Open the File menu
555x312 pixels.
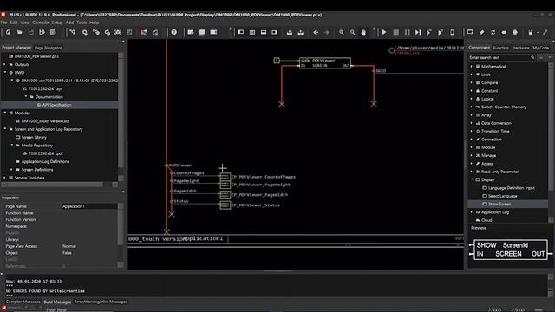click(x=3, y=23)
